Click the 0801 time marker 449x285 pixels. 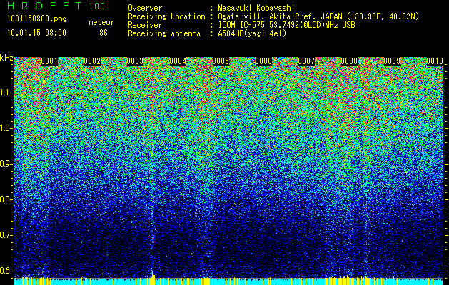(49, 61)
